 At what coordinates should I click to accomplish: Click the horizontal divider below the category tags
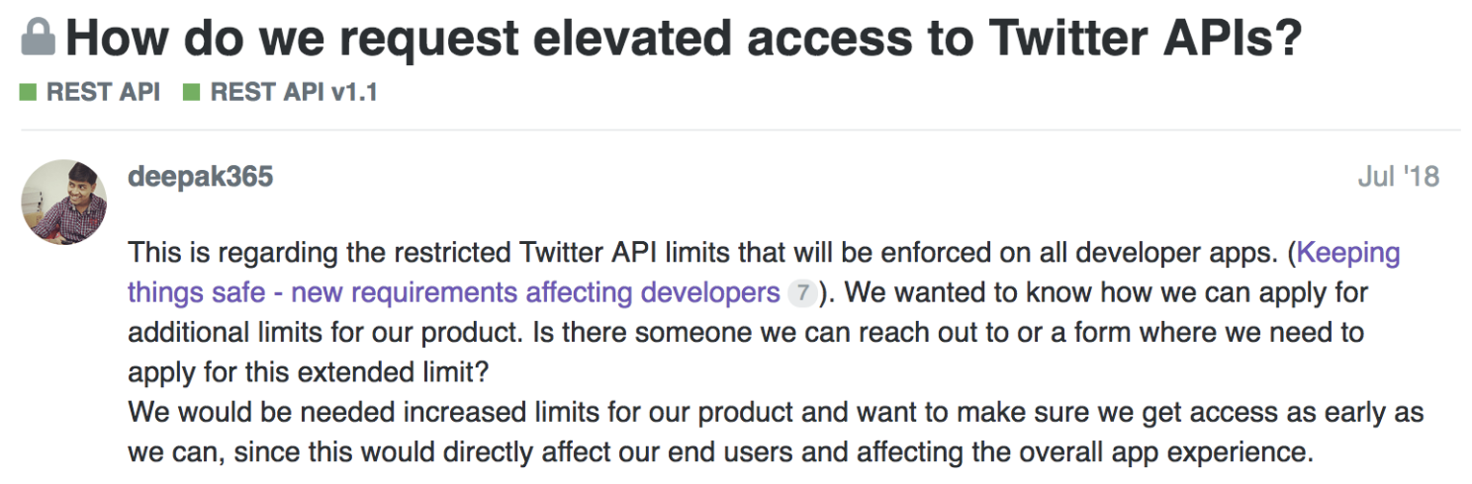(740, 130)
